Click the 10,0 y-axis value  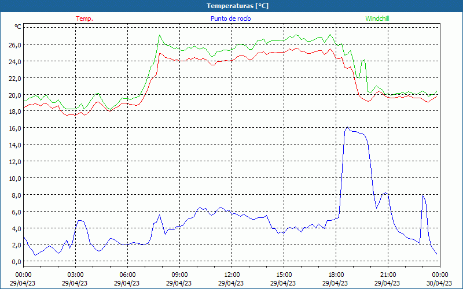(16, 179)
